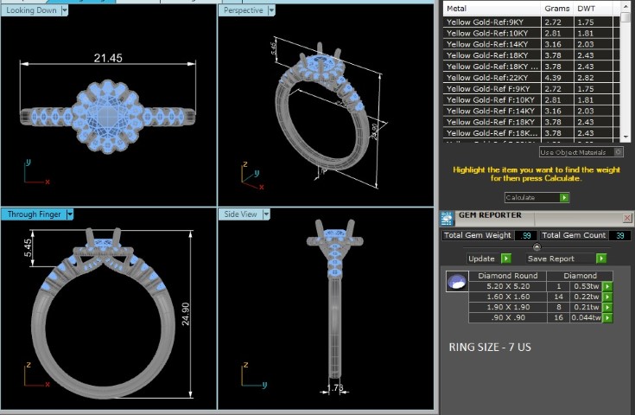Select the Yellow Gold-Ref F:18KY row

tap(531, 122)
